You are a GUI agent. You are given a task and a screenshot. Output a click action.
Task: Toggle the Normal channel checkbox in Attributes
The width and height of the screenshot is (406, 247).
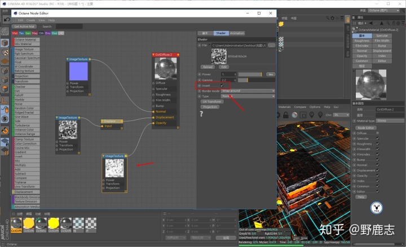pyautogui.click(x=377, y=165)
